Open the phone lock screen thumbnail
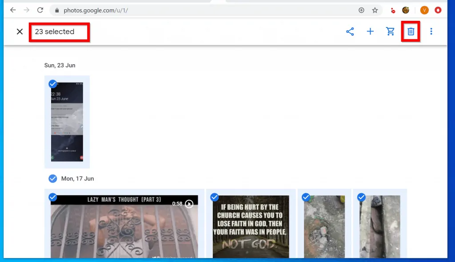 pos(67,124)
